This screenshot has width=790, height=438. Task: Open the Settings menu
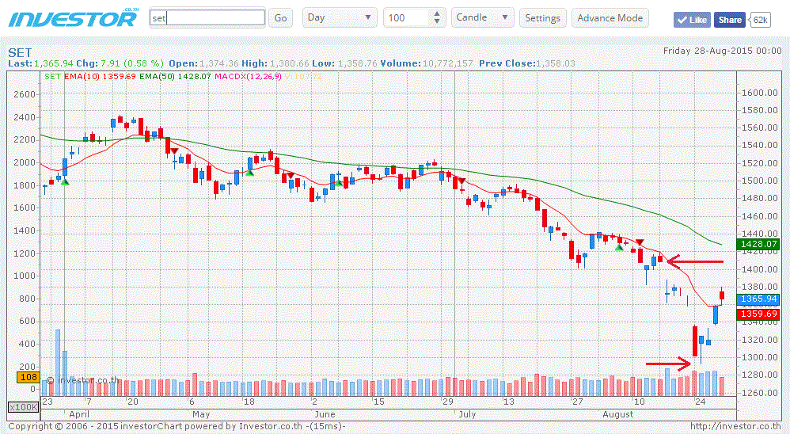(542, 17)
